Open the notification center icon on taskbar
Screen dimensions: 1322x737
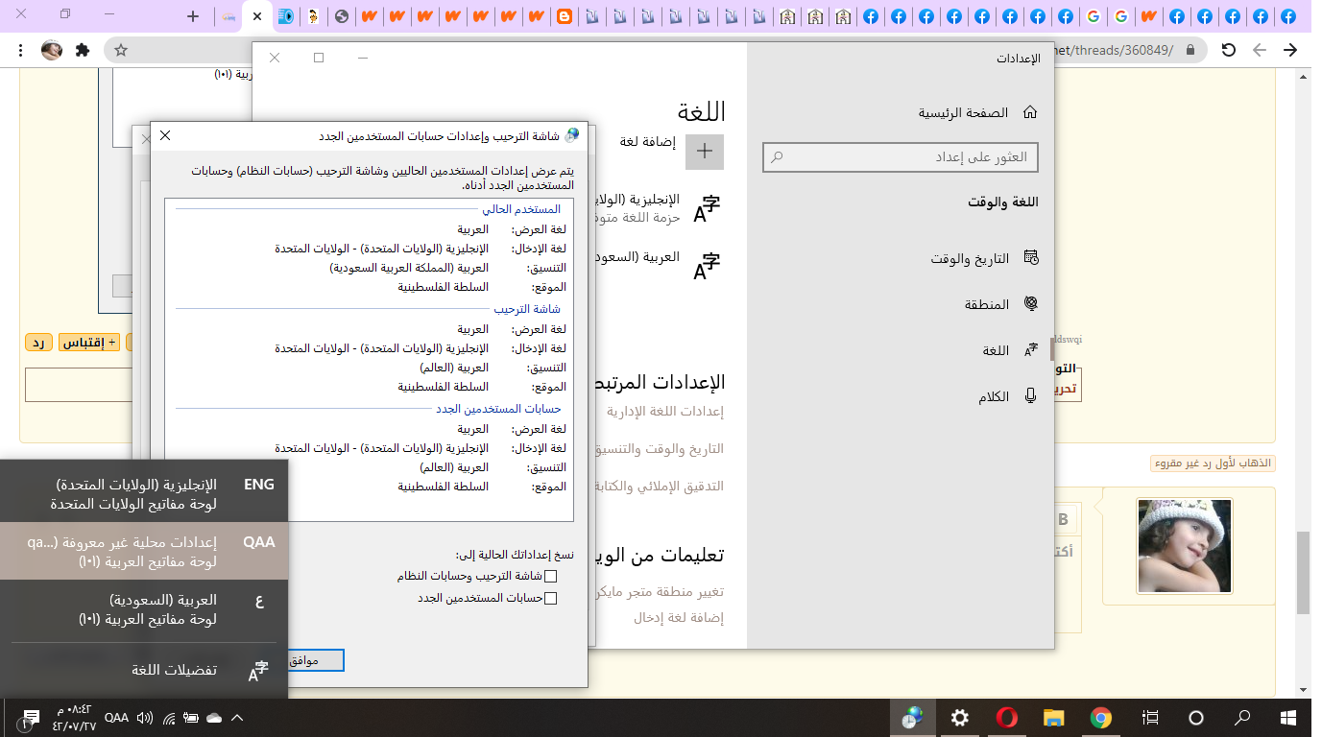28,718
